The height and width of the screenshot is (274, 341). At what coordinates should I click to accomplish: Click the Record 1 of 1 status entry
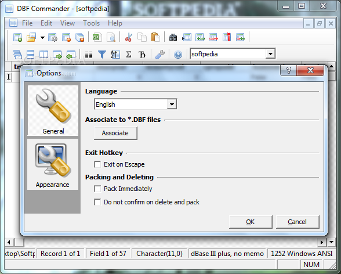60,254
